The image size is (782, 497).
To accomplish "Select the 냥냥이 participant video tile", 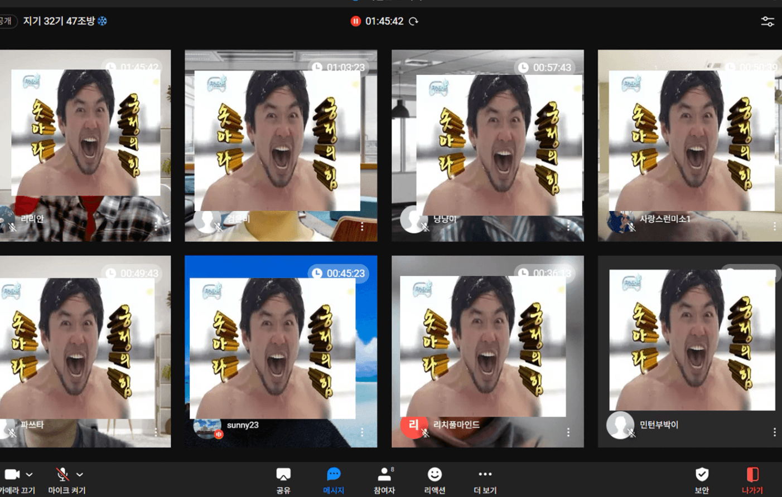I will coord(487,145).
